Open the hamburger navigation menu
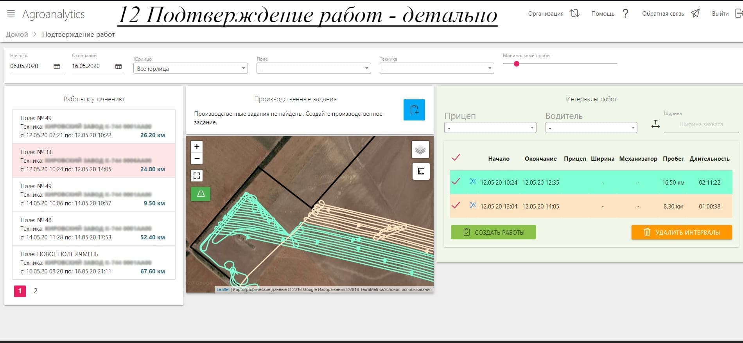 click(x=11, y=14)
